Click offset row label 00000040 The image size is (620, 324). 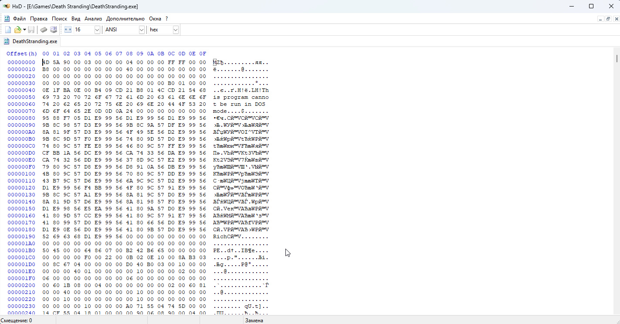(21, 90)
